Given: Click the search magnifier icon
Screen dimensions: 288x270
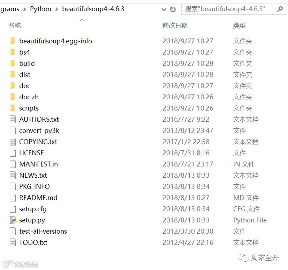Looking at the screenshot, I should coord(280,9).
